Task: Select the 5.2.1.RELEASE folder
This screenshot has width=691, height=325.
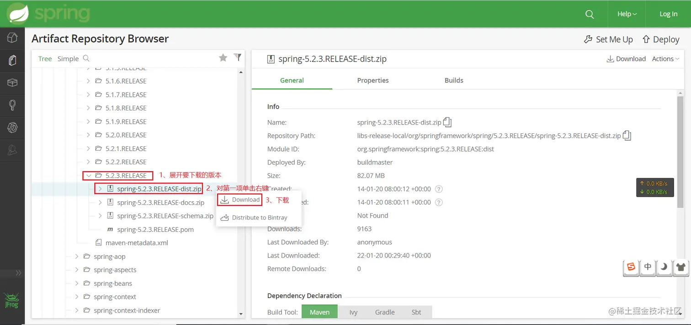Action: (126, 148)
